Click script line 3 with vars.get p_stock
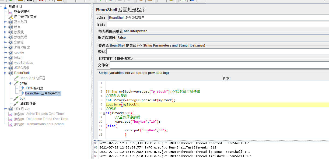This screenshot has height=159, width=329. click(x=153, y=91)
